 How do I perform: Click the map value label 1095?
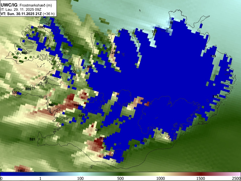pos(41,27)
